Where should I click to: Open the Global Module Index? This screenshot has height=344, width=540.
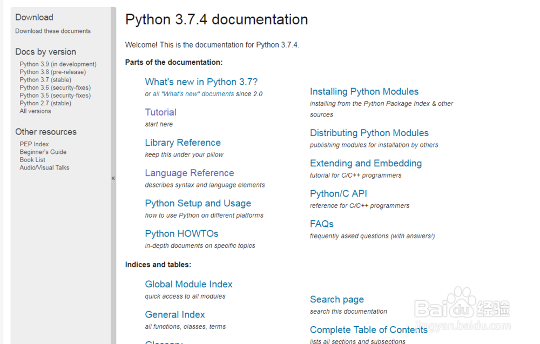(x=188, y=284)
